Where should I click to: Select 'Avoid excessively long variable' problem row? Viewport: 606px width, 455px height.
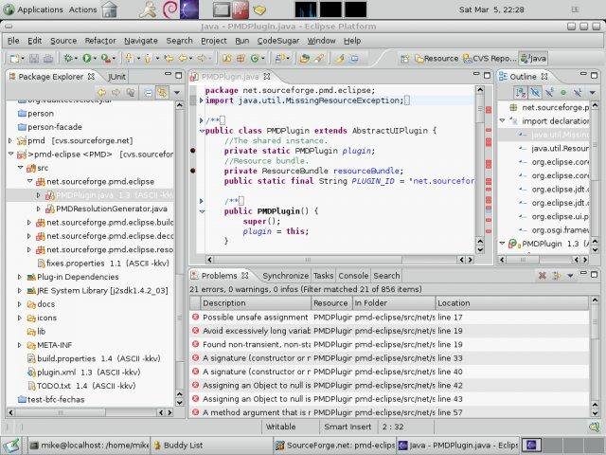(389, 331)
